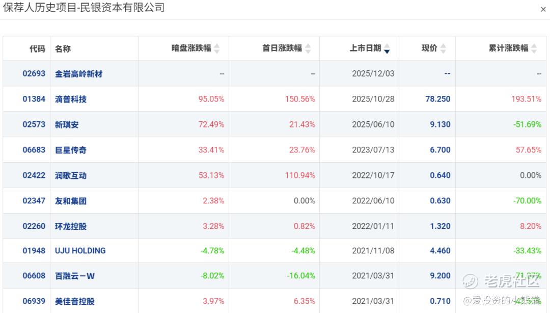Image resolution: width=550 pixels, height=313 pixels.
Task: Click the 名称 column header
Action: [x=63, y=48]
